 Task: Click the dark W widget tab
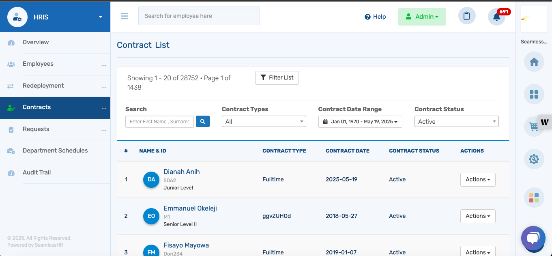[545, 122]
